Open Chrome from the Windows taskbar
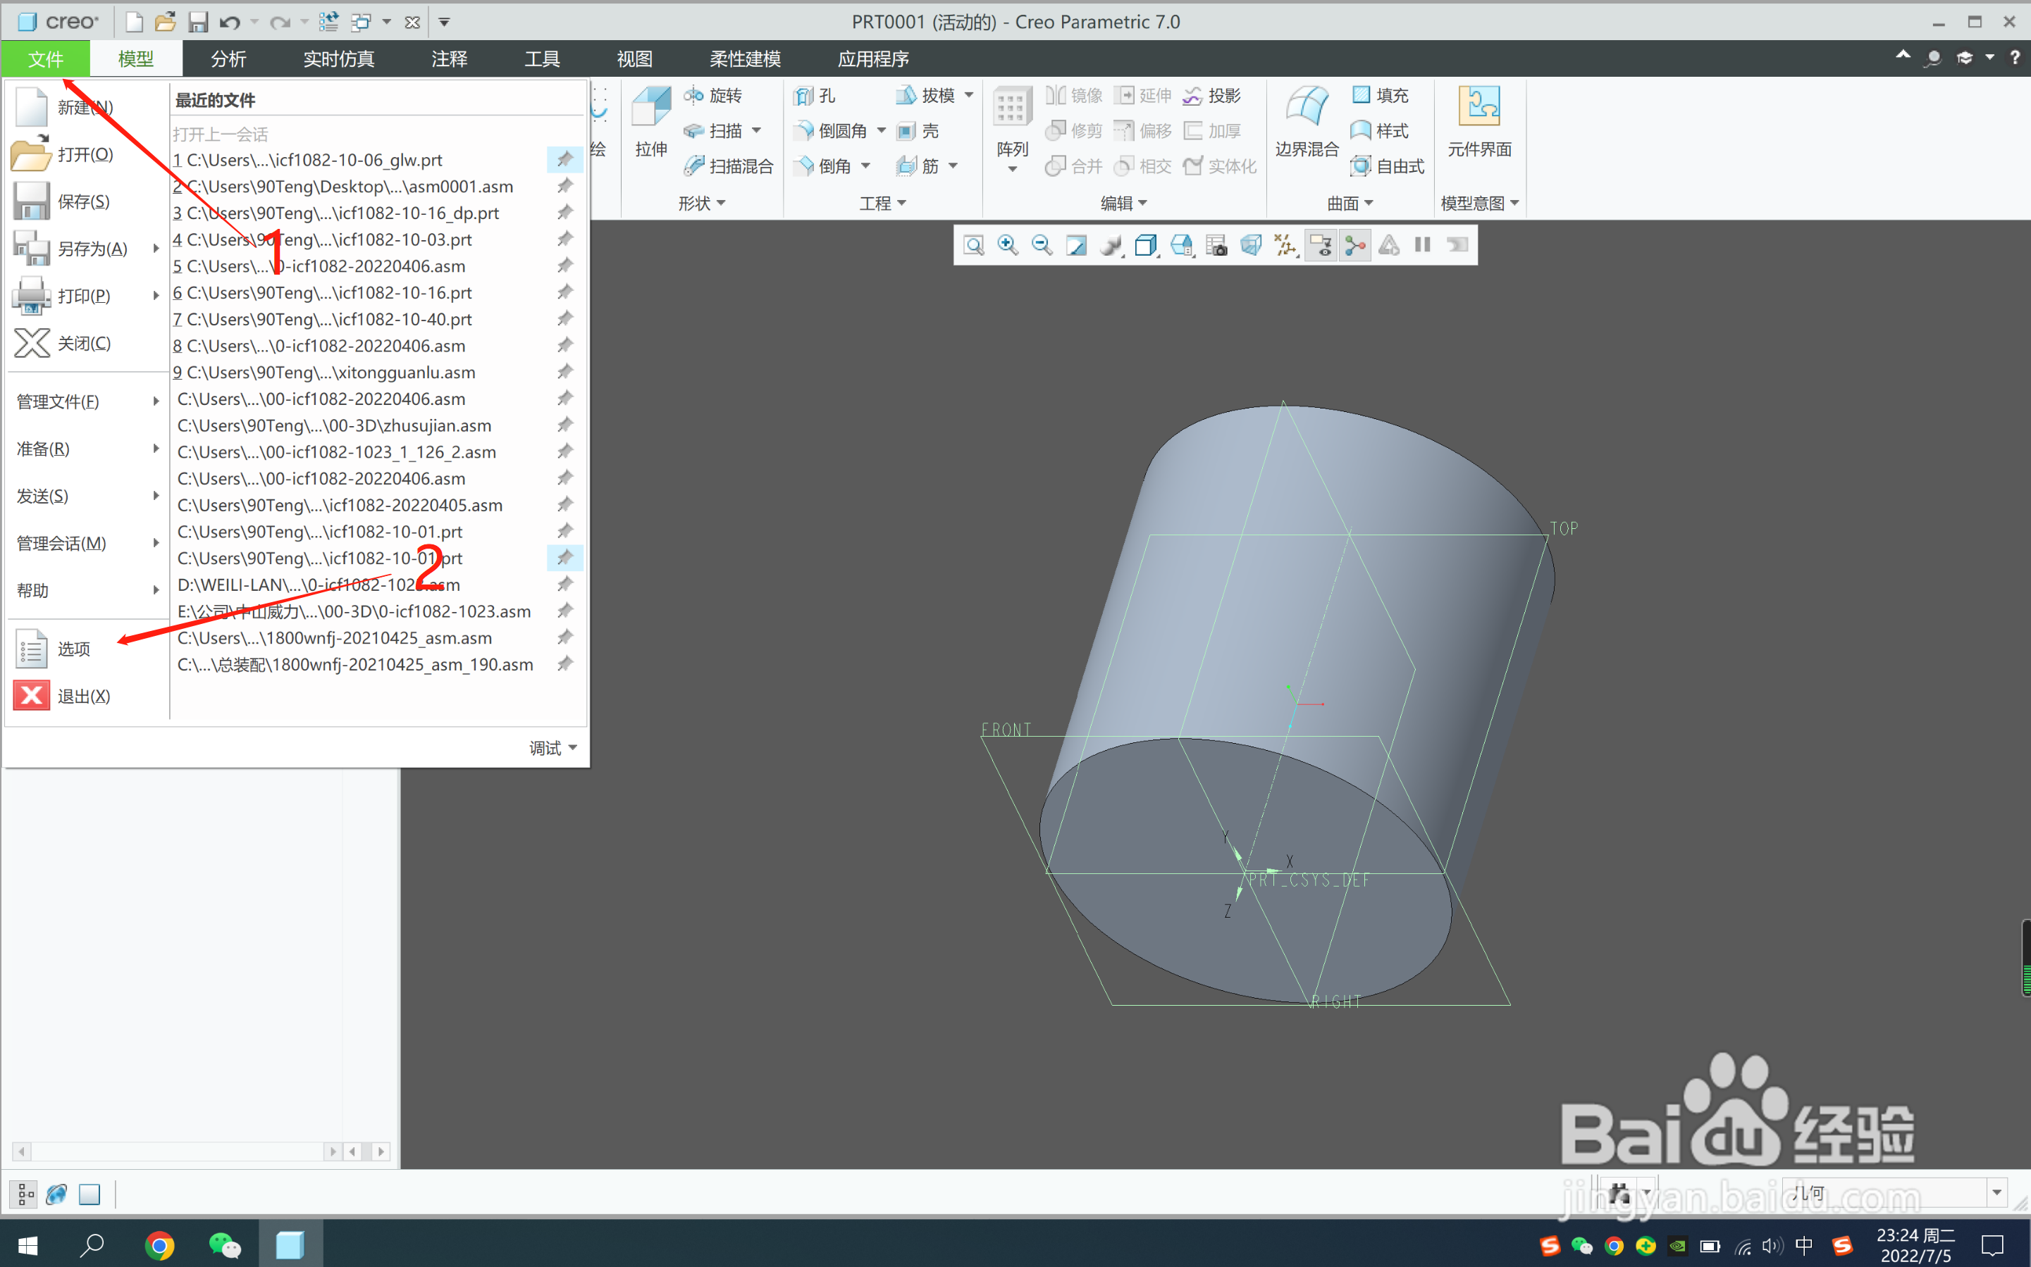The width and height of the screenshot is (2031, 1267). pyautogui.click(x=159, y=1245)
